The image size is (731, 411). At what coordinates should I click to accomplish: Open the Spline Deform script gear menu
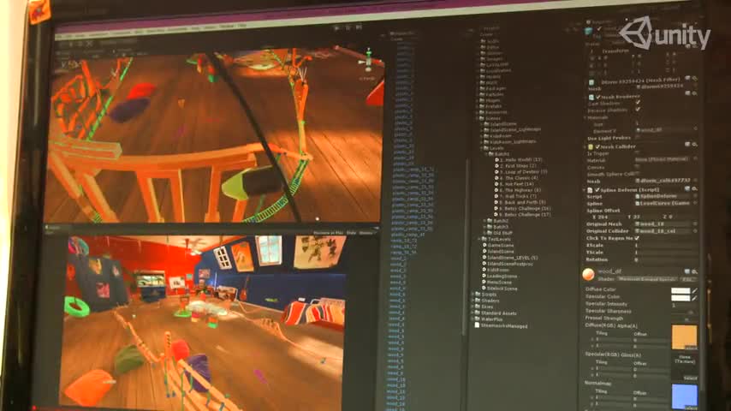[x=694, y=188]
